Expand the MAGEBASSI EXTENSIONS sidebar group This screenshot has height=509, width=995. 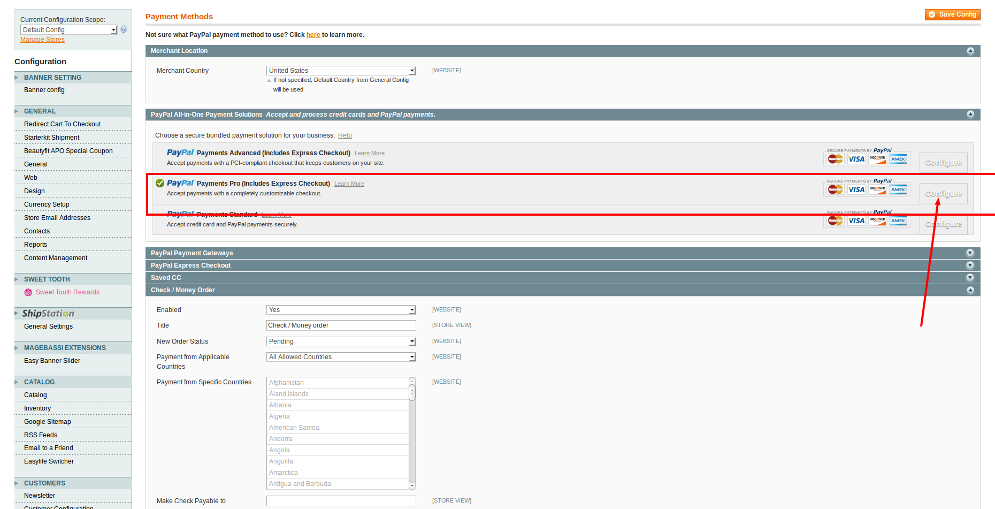73,348
